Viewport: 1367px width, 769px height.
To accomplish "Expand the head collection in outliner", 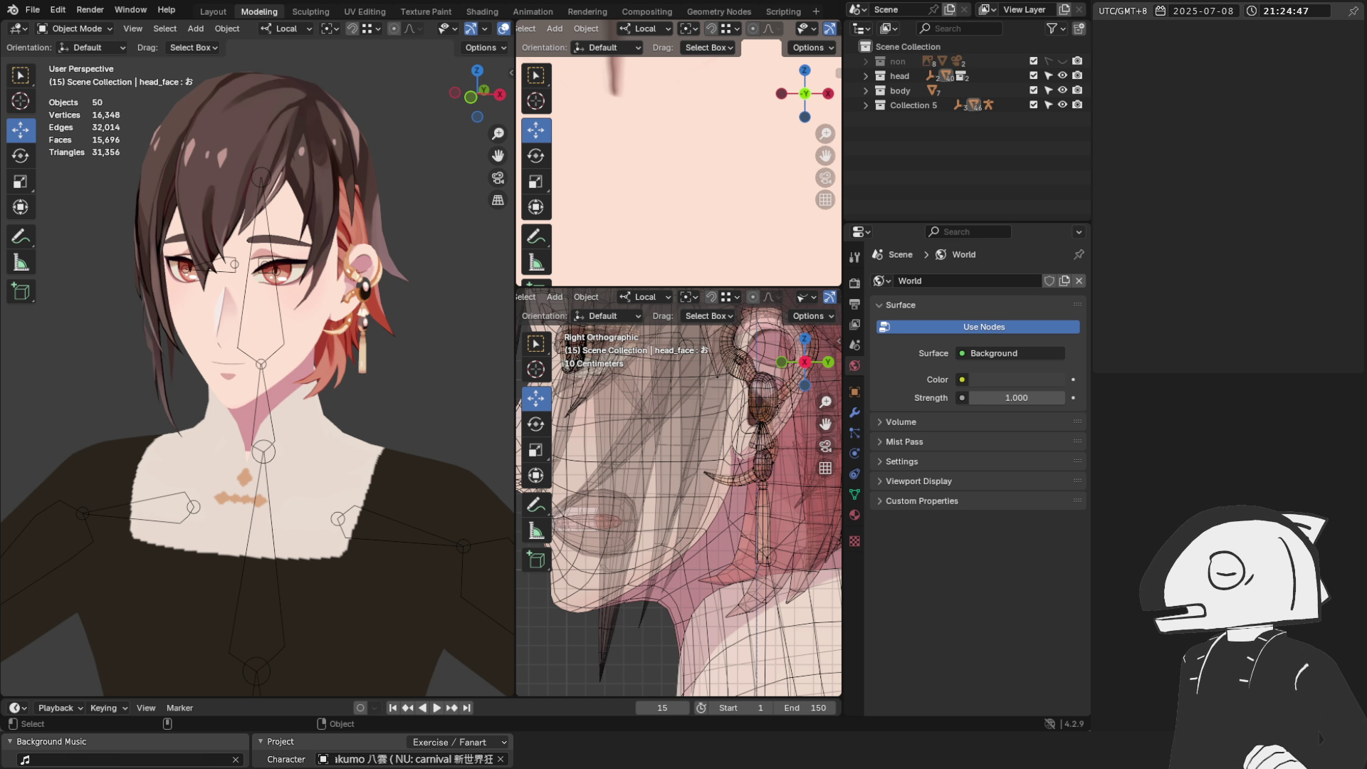I will click(x=866, y=75).
